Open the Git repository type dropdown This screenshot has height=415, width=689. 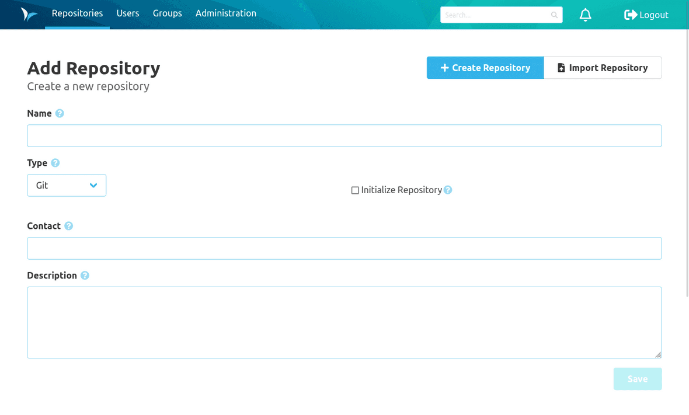pos(66,185)
